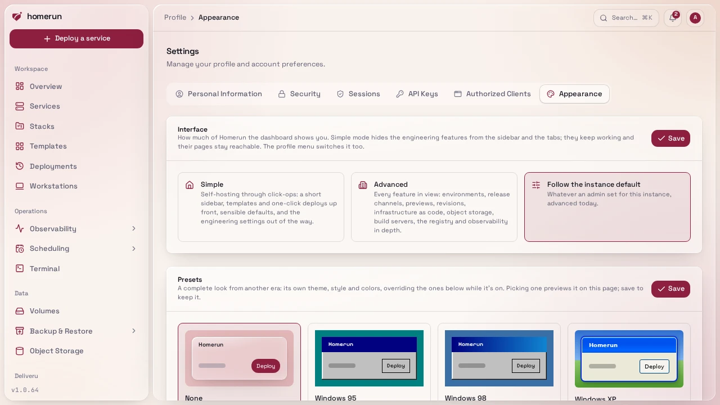Pick the Windows 95 preset thumbnail
The image size is (720, 405).
369,358
